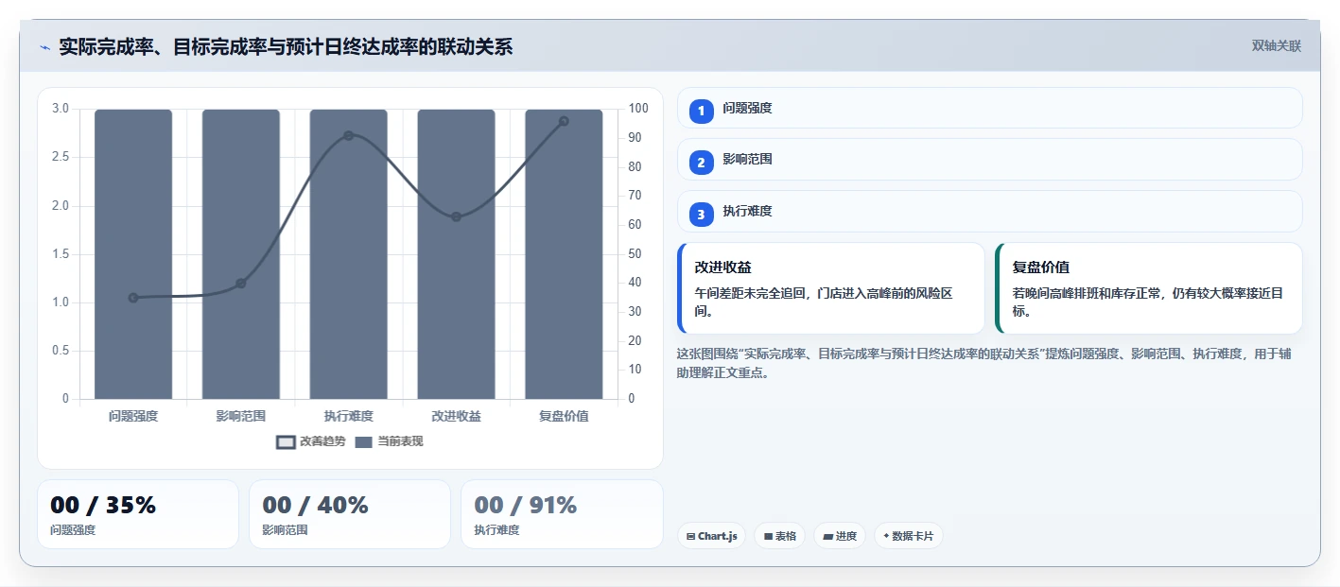1340x587 pixels.
Task: Open the 改进收益 card
Action: 830,288
